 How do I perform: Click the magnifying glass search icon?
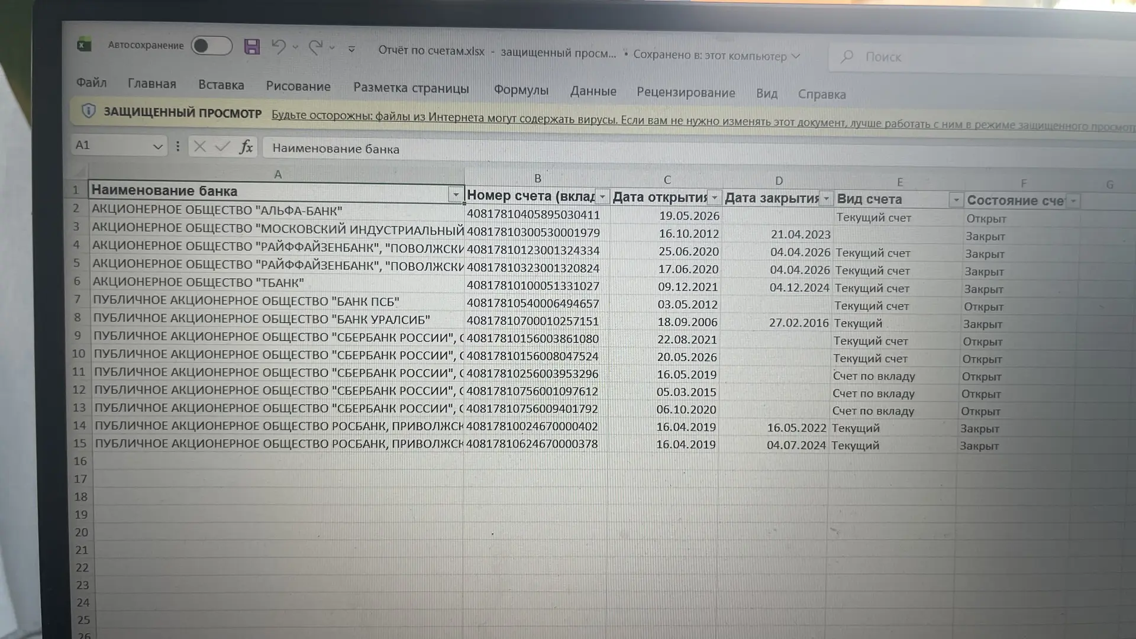847,56
